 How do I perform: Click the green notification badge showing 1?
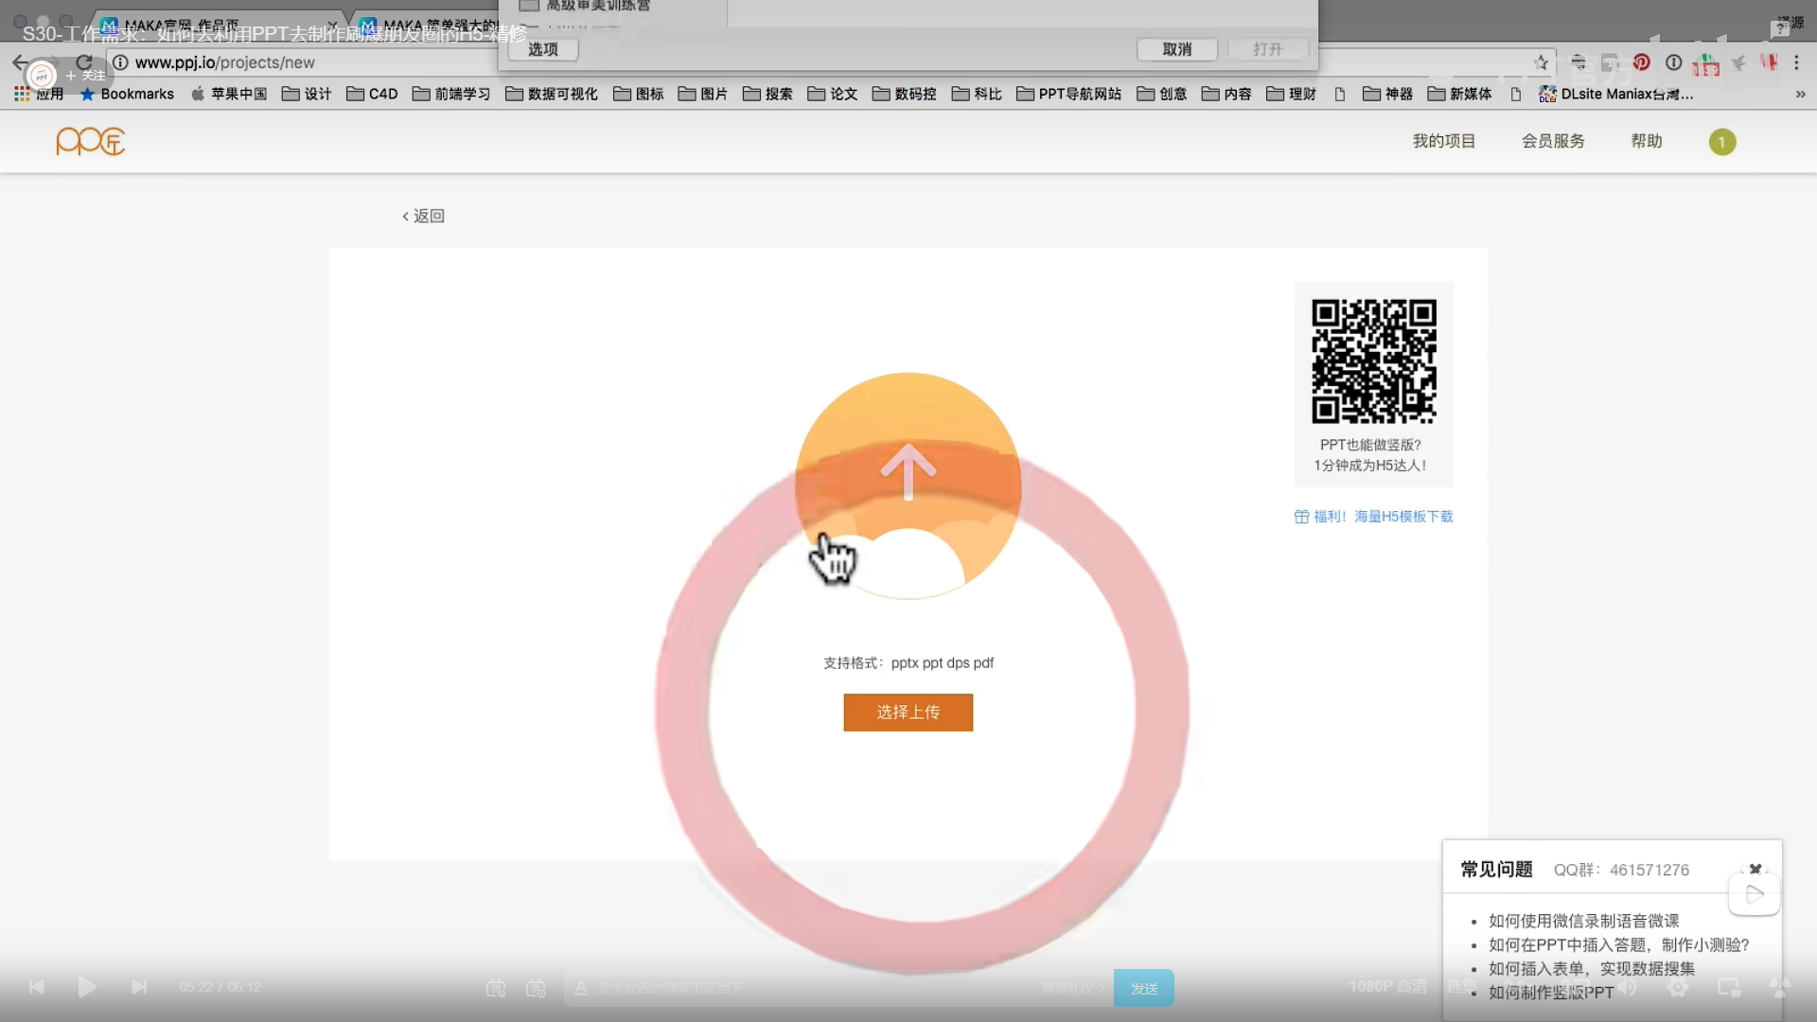pyautogui.click(x=1722, y=142)
